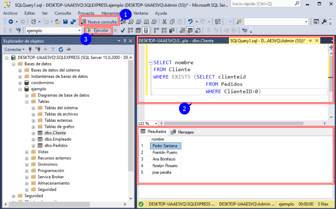The image size is (336, 209).
Task: Open the Consulta menu
Action: (x=63, y=13)
